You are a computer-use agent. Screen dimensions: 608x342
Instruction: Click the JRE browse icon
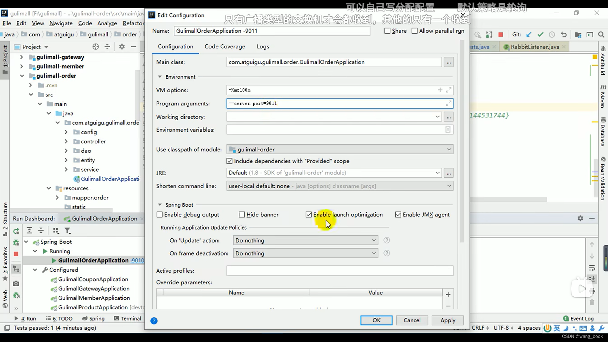(x=449, y=173)
